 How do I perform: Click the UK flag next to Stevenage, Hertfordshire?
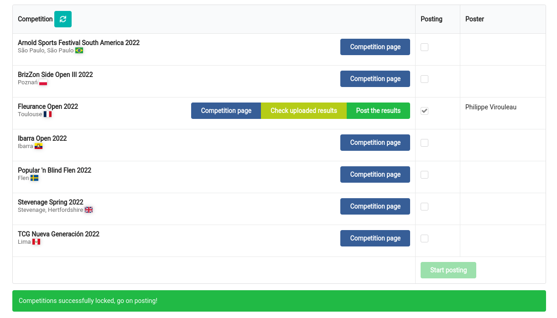[88, 210]
